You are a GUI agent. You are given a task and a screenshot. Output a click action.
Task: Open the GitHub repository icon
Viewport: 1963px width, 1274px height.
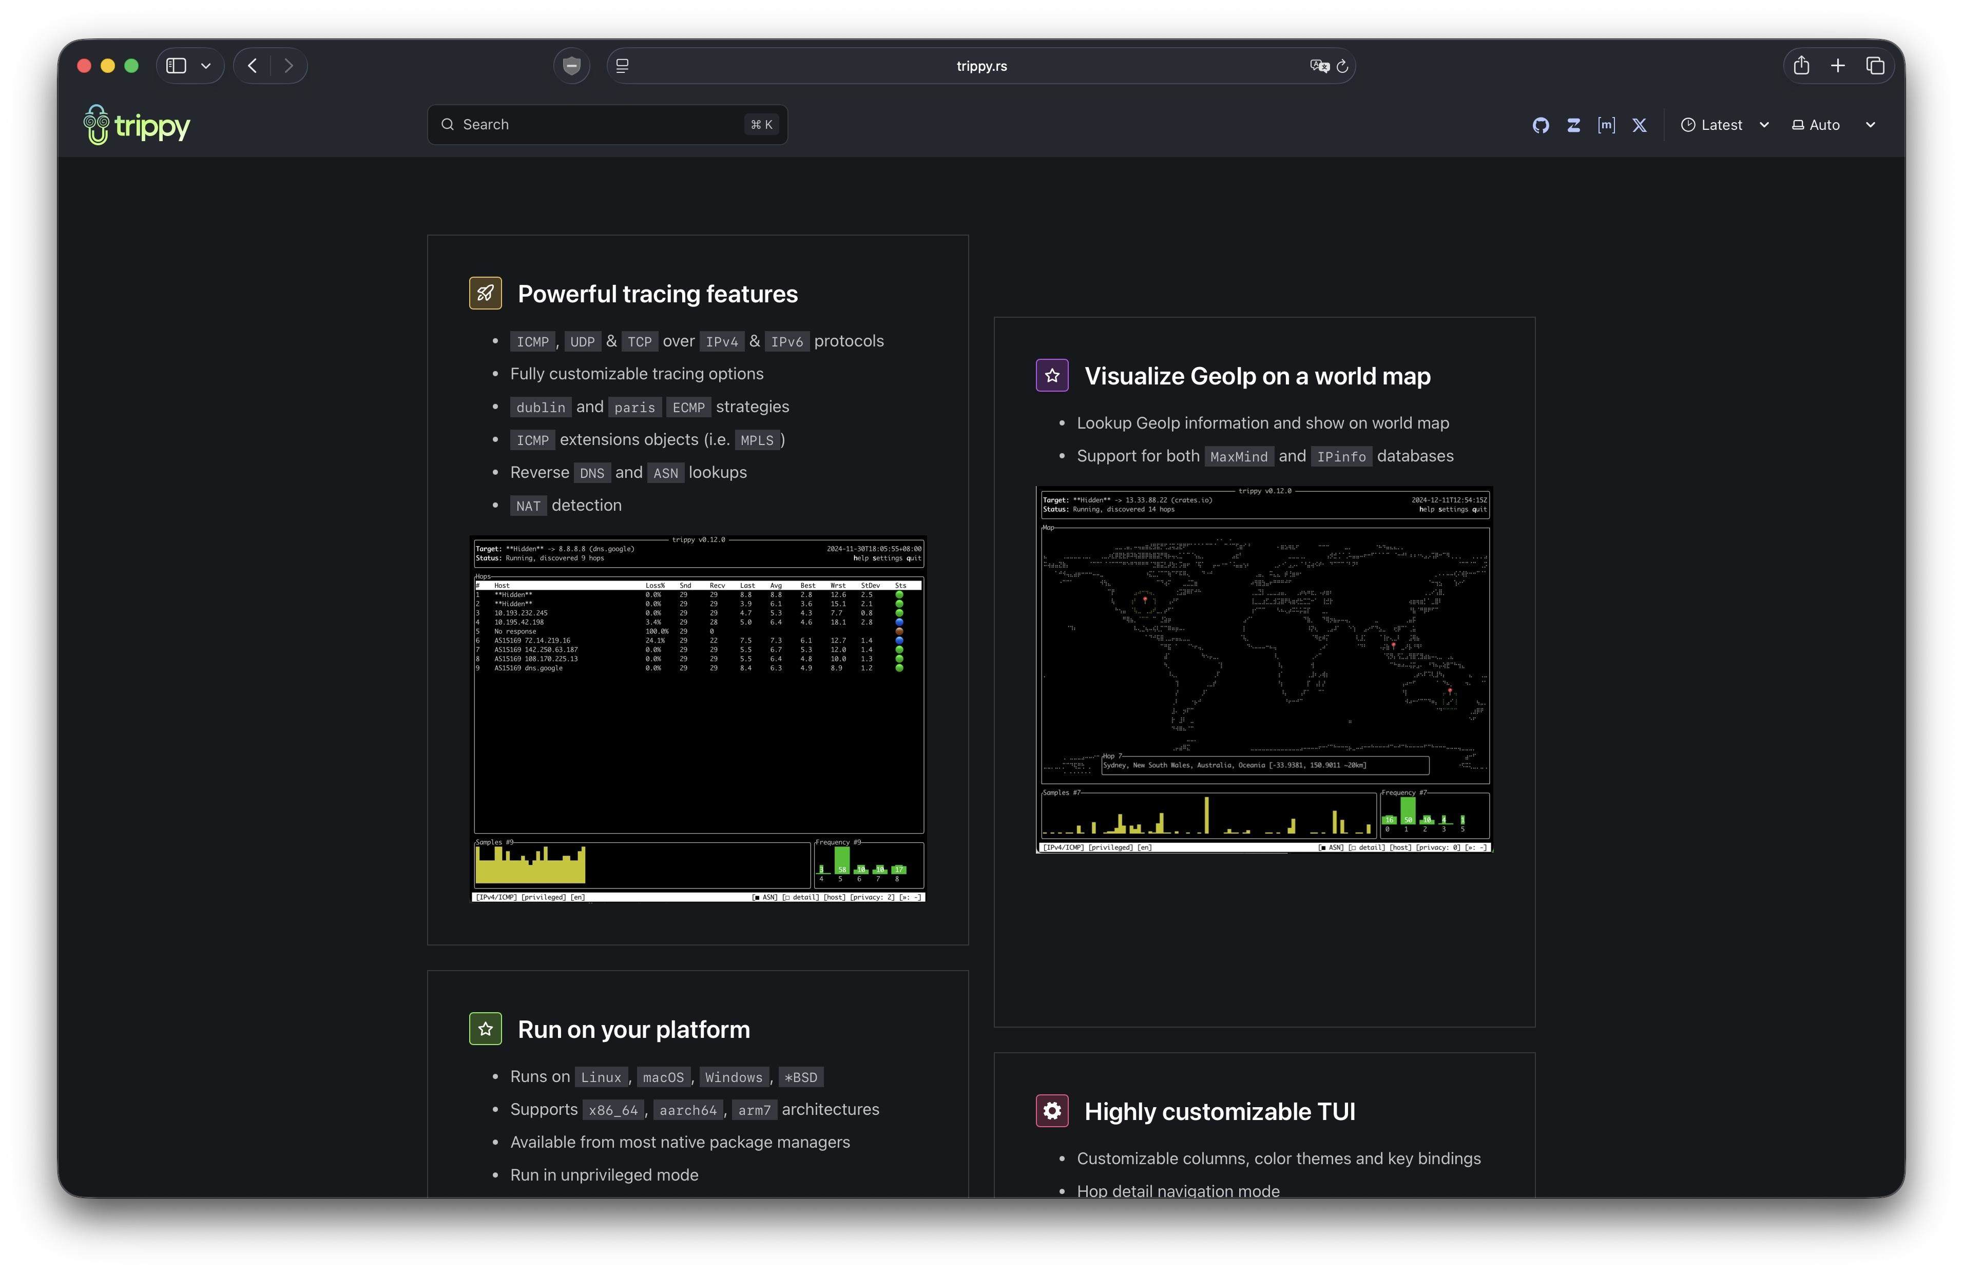click(x=1540, y=125)
